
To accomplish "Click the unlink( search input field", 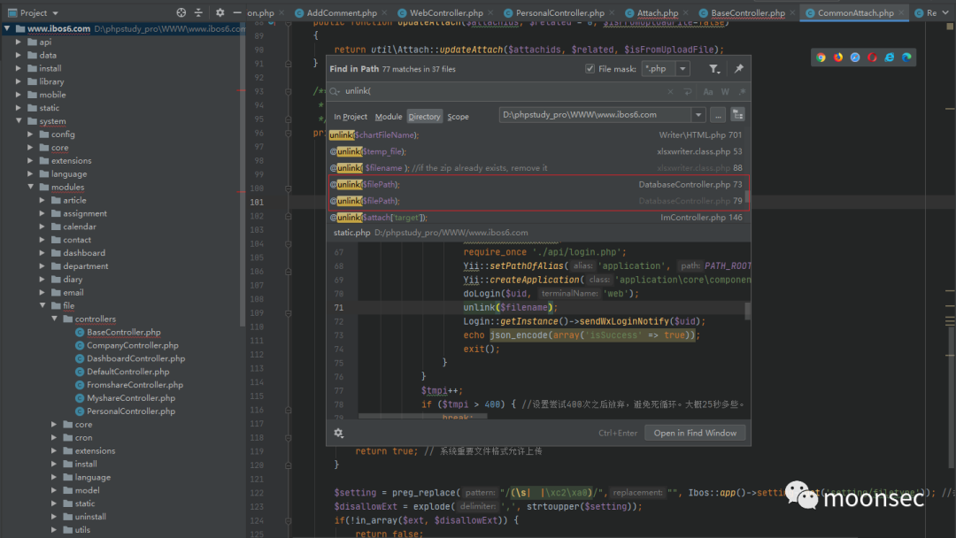I will pyautogui.click(x=496, y=91).
